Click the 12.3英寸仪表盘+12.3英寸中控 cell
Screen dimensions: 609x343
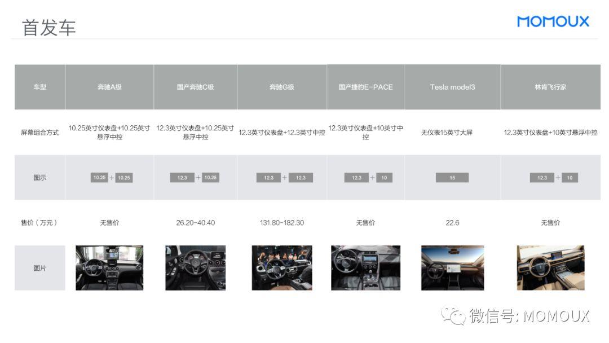coord(282,133)
